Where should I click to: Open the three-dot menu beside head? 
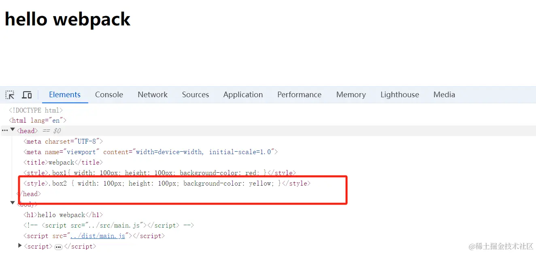(x=5, y=131)
